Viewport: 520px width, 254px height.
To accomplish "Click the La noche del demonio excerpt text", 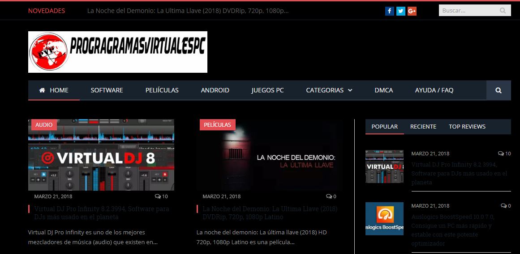I will (262, 237).
